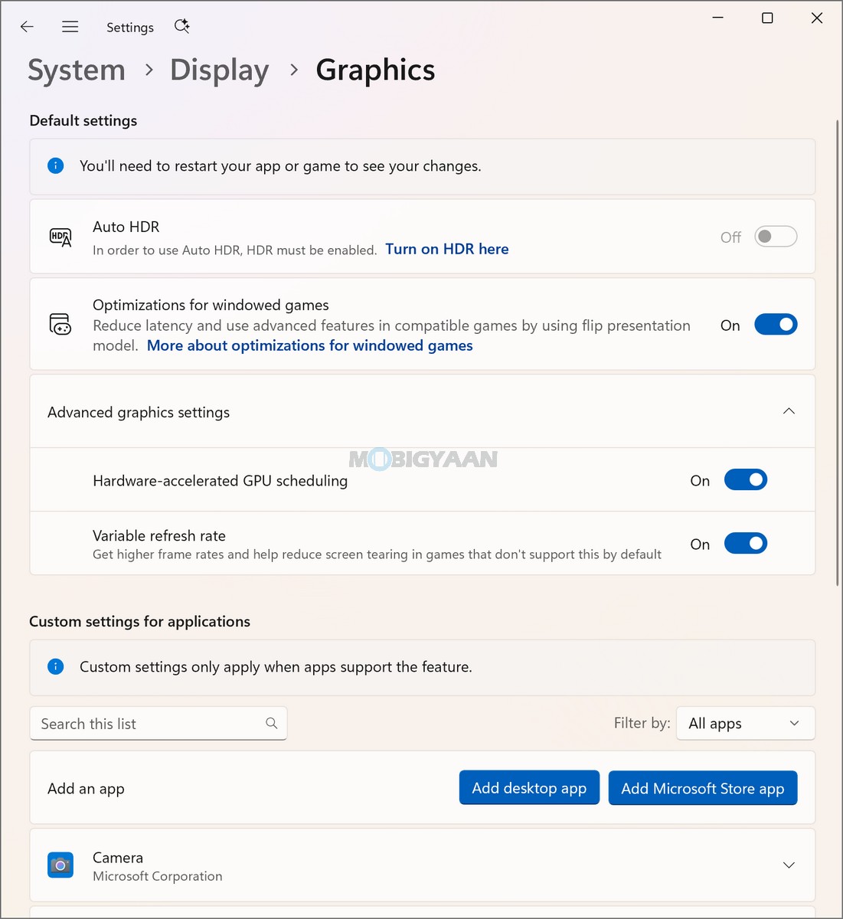Click the back arrow icon

pyautogui.click(x=27, y=27)
